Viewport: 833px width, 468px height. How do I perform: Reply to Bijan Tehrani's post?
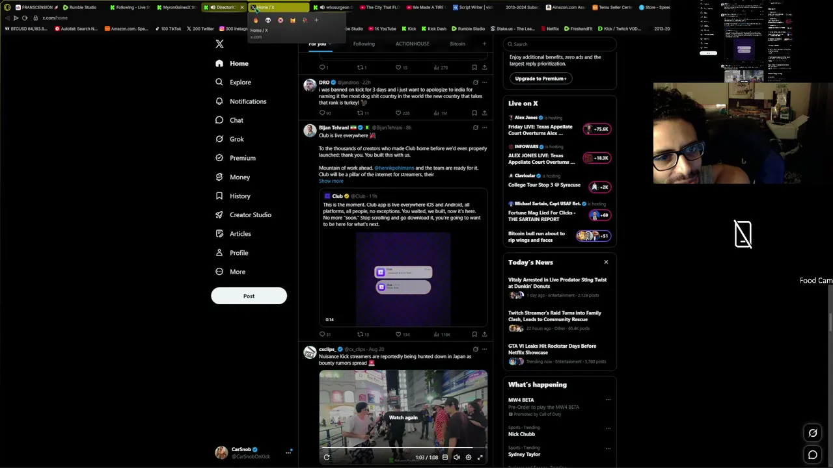tap(325, 334)
